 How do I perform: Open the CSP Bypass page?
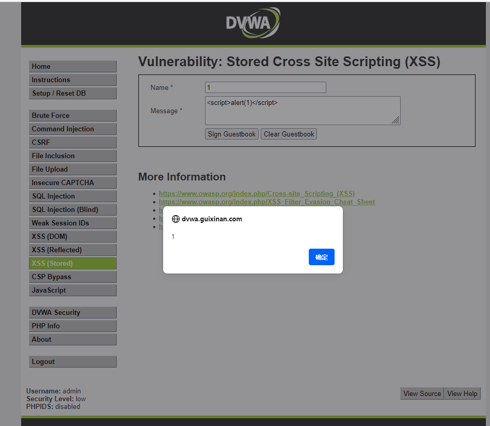[72, 277]
